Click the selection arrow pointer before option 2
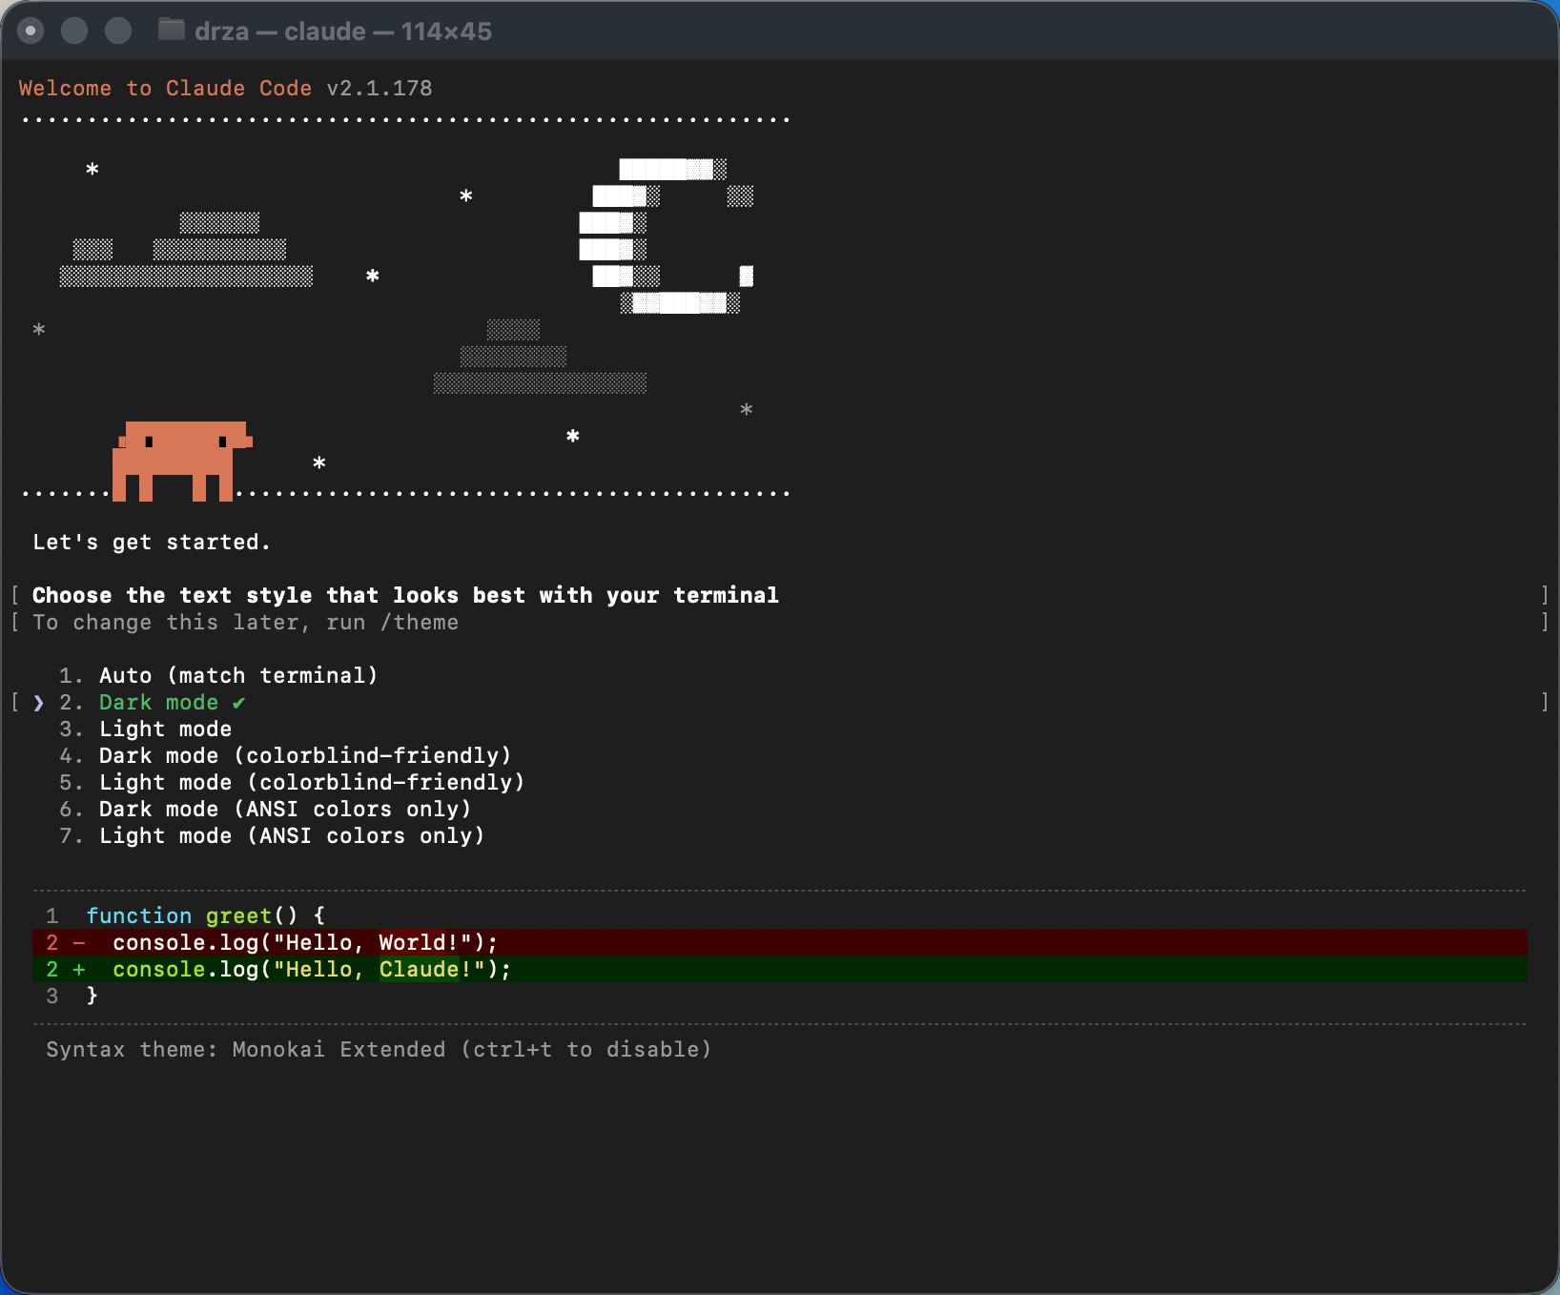 coord(38,703)
